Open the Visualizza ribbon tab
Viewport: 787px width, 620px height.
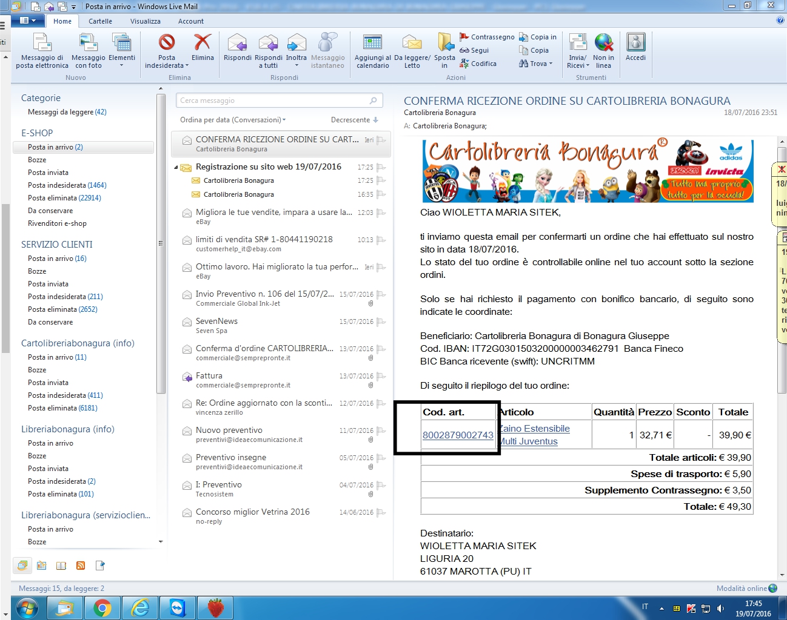146,21
